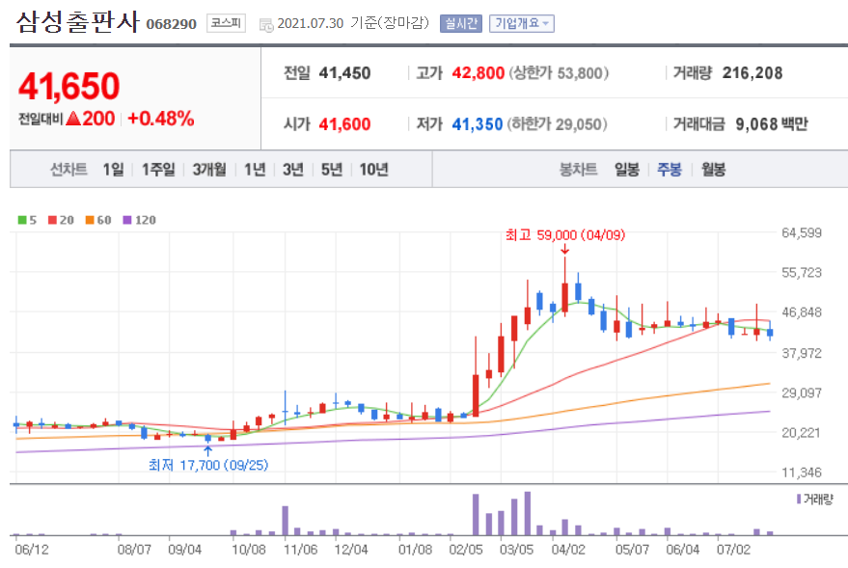Select the 3개월 line chart period

point(209,170)
